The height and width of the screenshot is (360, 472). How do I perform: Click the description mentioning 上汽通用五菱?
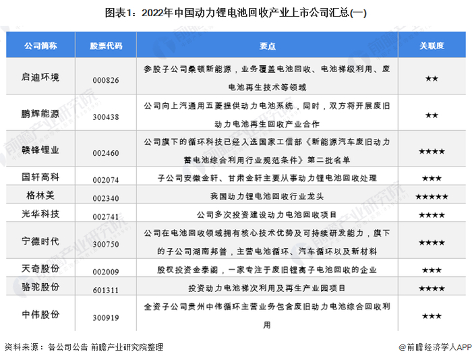click(x=267, y=115)
